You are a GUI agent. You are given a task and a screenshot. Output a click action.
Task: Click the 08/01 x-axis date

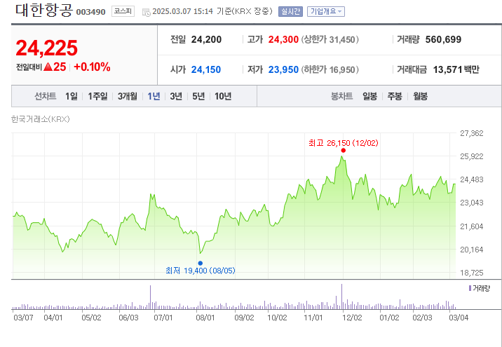[205, 318]
